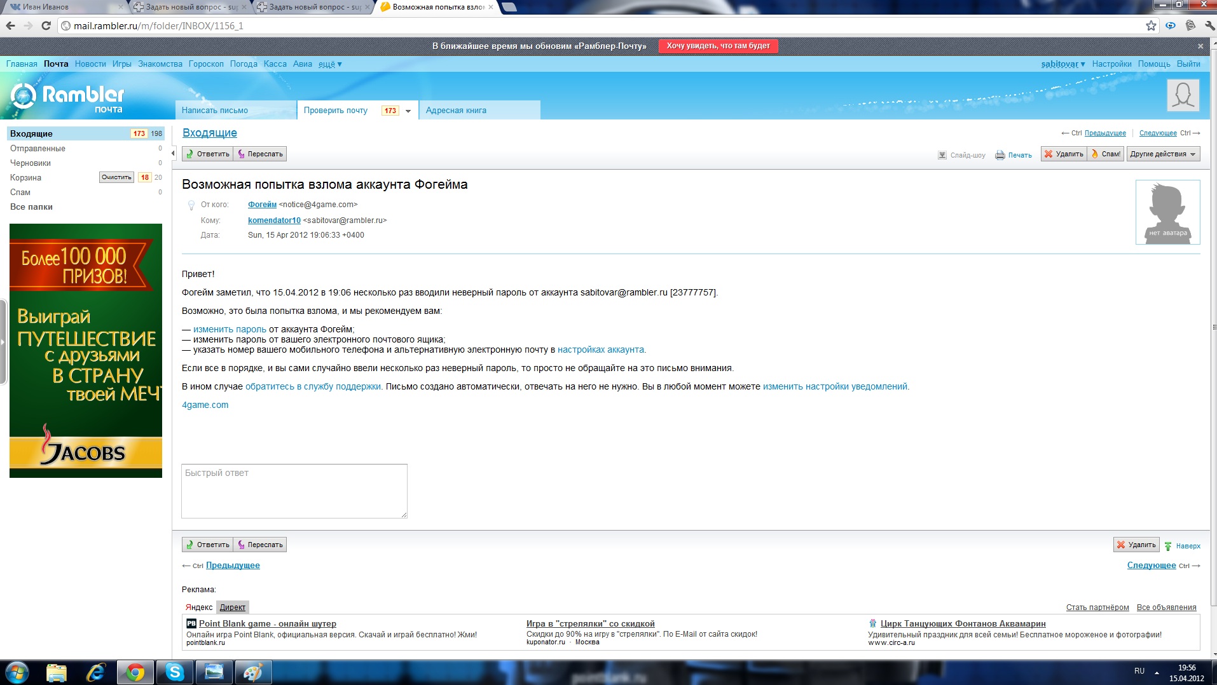The height and width of the screenshot is (685, 1217).
Task: Expand the Другие действия dropdown
Action: coord(1163,154)
